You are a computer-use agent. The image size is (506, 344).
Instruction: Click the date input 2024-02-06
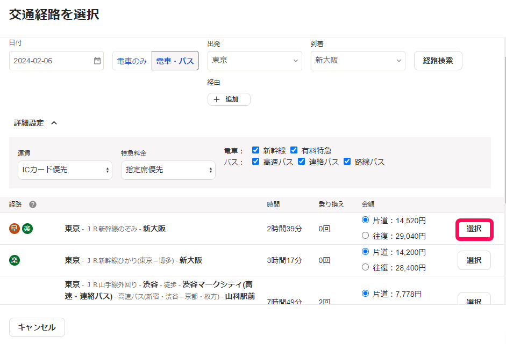56,61
